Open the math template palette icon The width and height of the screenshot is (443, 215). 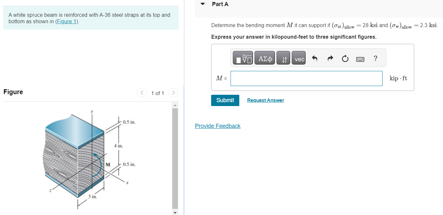242,58
